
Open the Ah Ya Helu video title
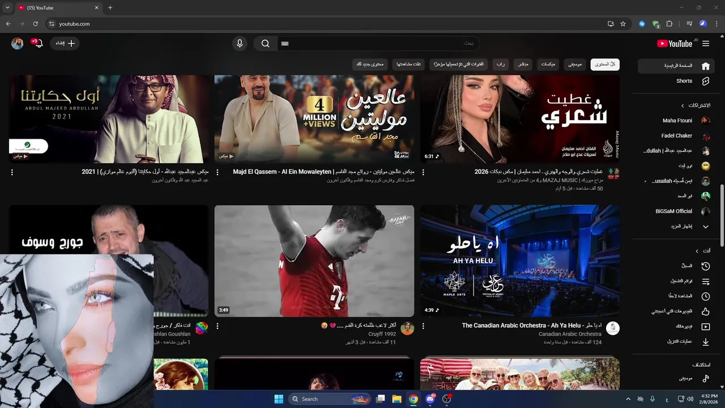[x=532, y=326]
